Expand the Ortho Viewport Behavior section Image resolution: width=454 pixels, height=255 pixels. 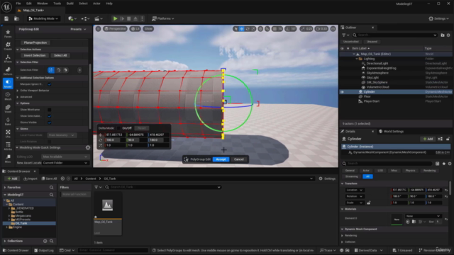pyautogui.click(x=18, y=91)
